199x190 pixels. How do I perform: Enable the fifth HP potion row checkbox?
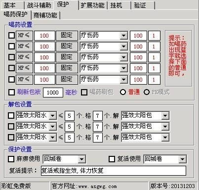point(11,79)
